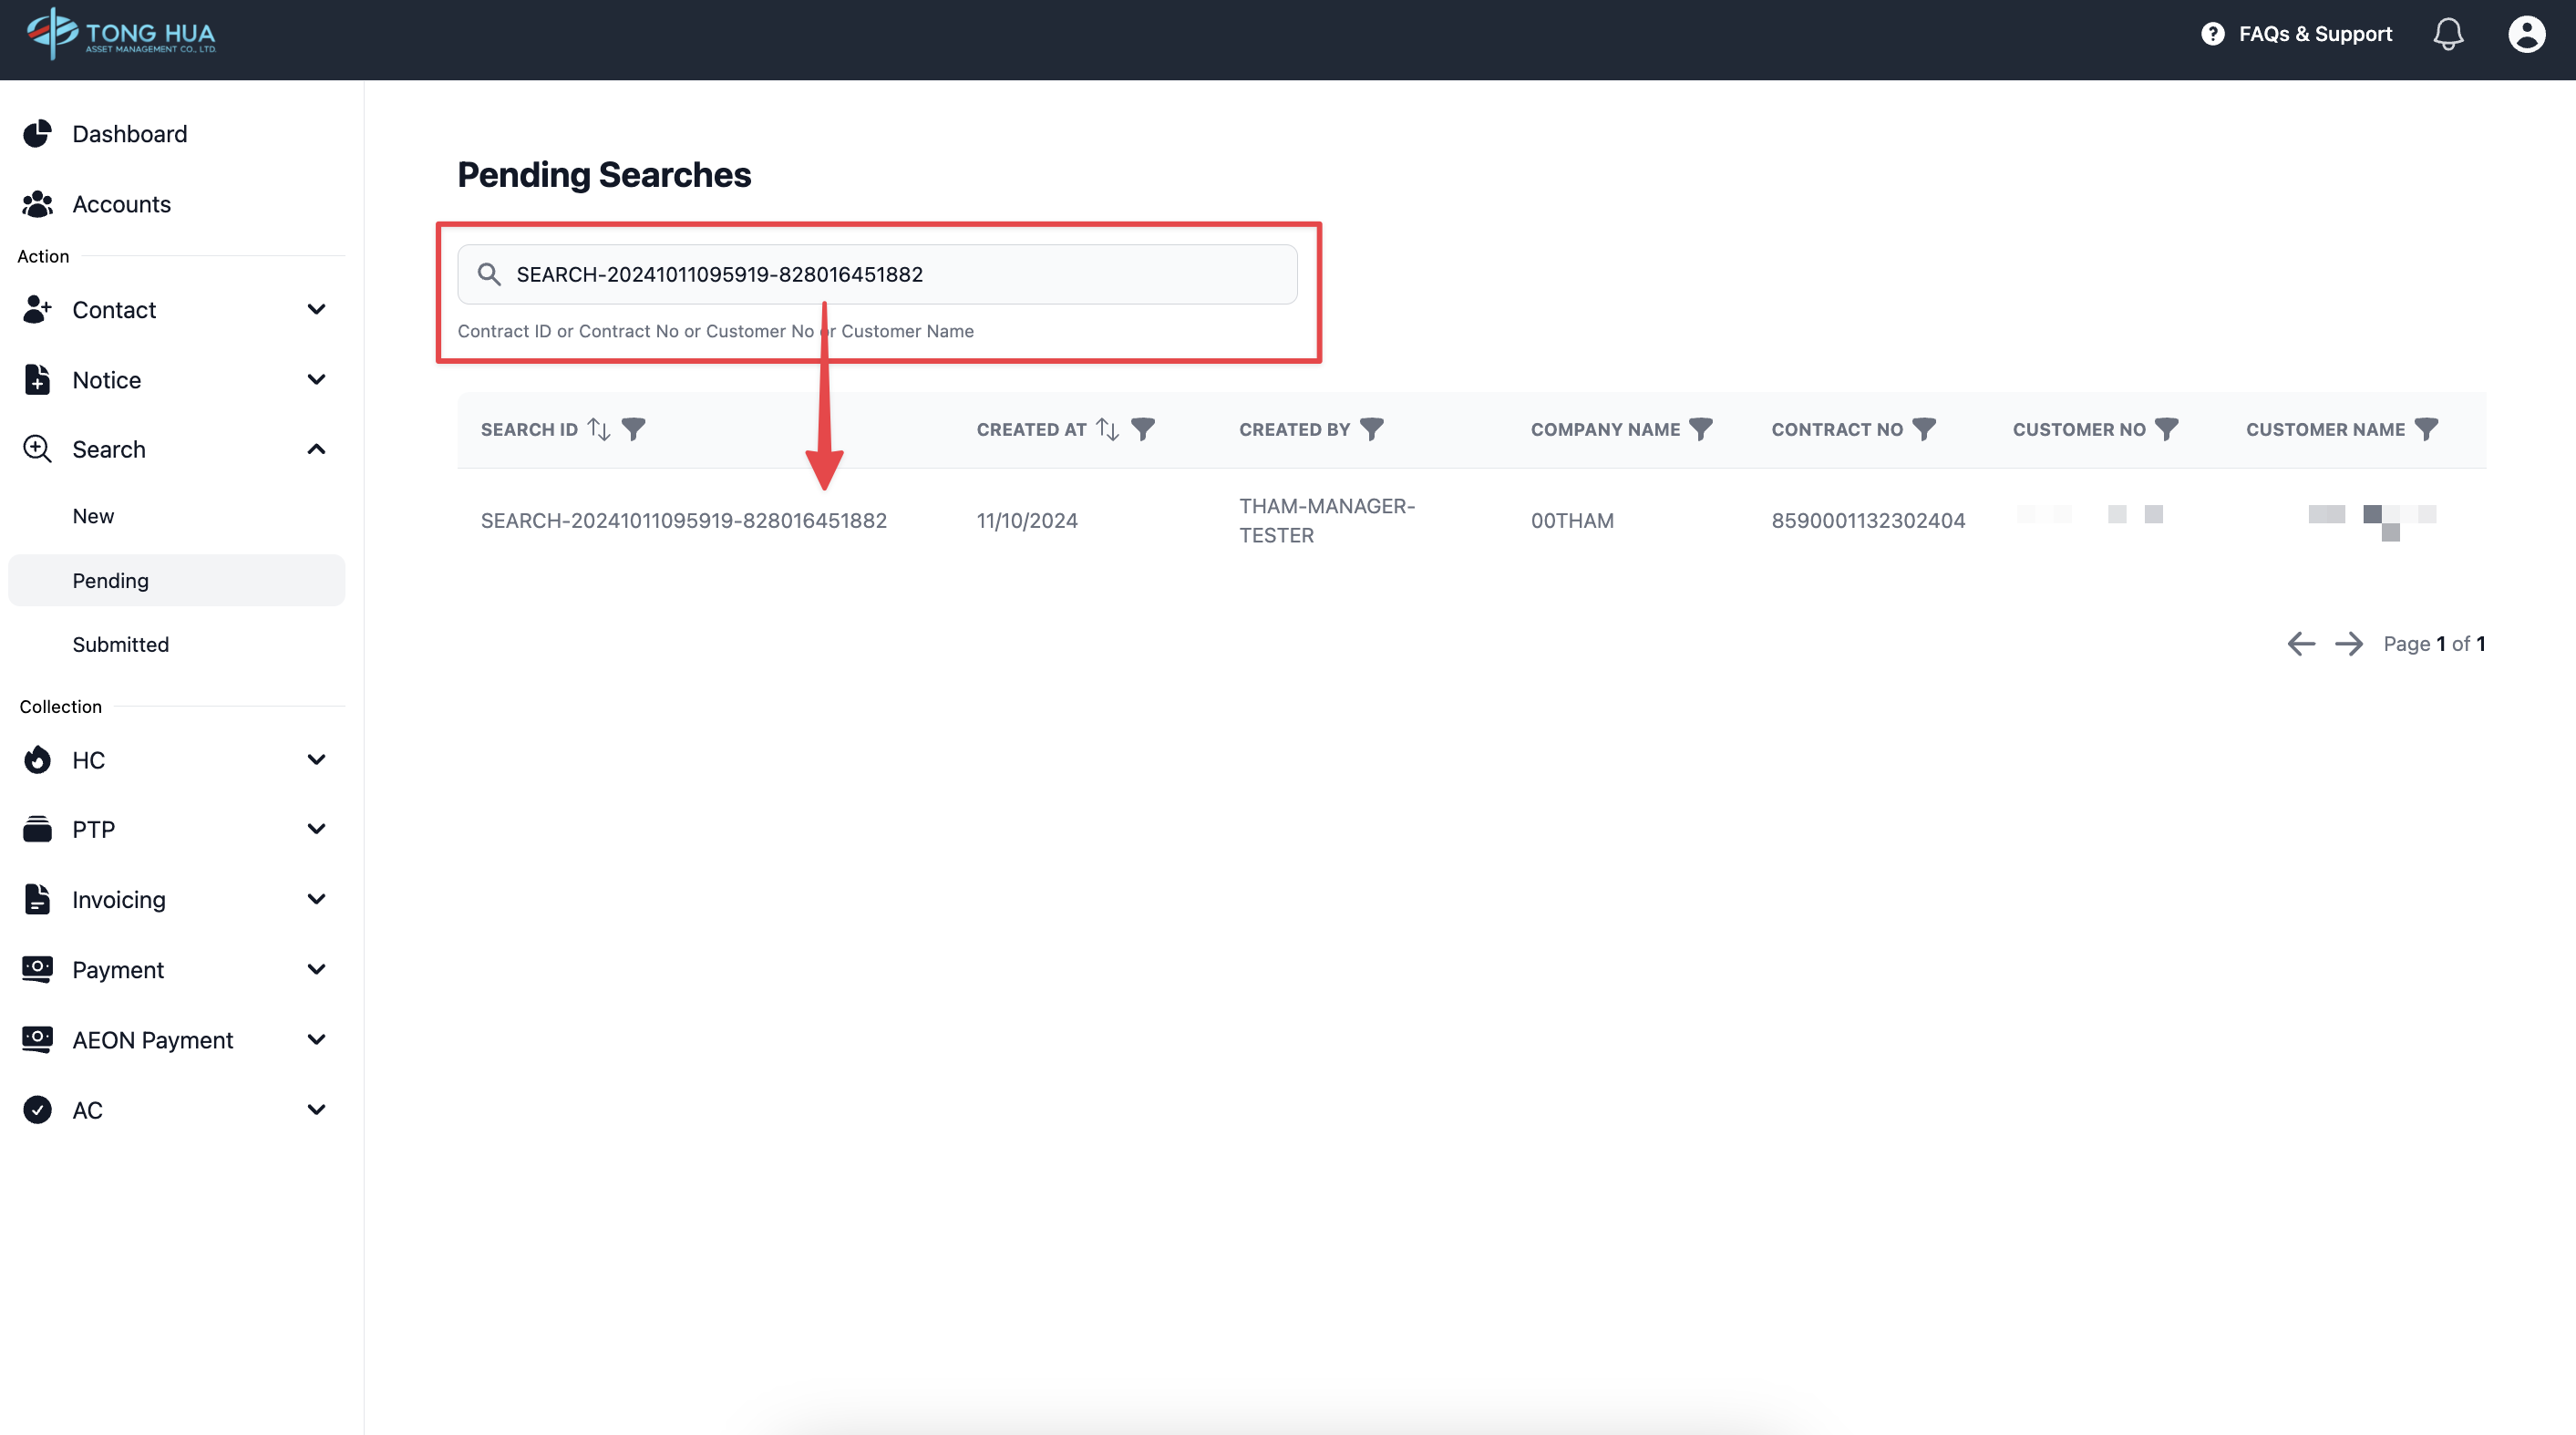2576x1435 pixels.
Task: Go to previous page arrow
Action: click(2301, 644)
